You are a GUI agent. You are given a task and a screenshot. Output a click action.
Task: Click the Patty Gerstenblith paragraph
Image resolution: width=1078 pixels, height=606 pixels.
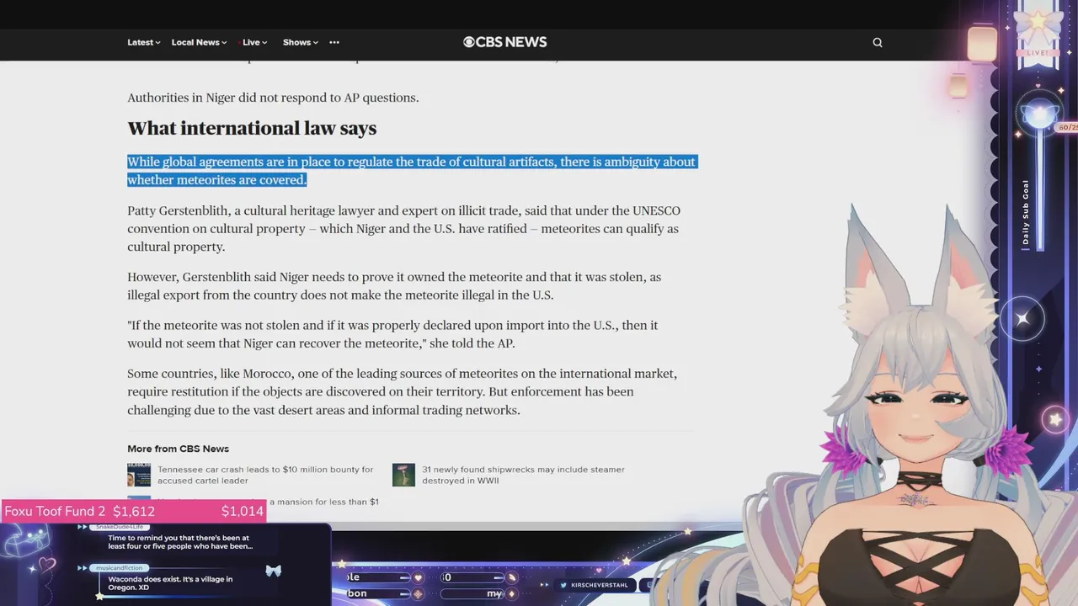tap(404, 228)
